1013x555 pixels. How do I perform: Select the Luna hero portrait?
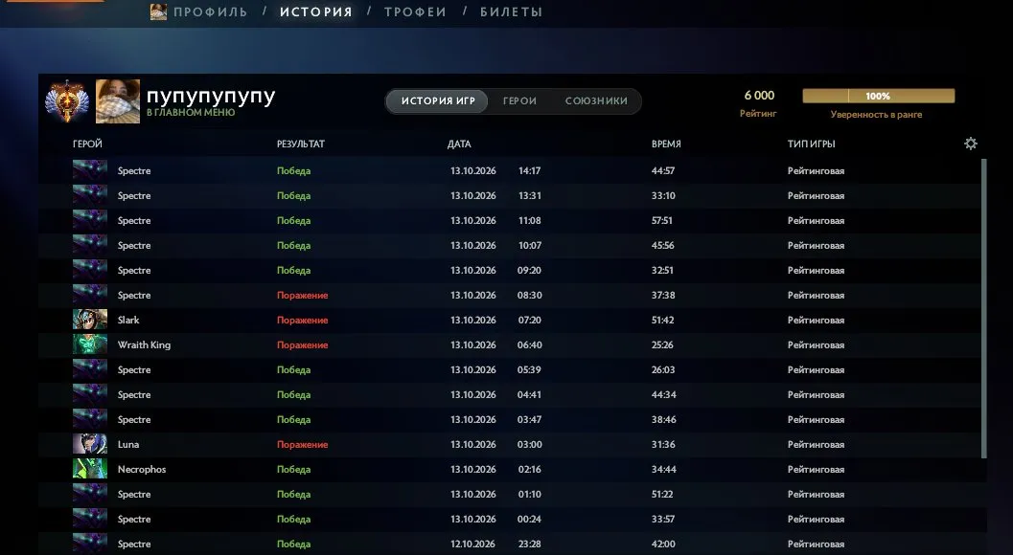pos(90,444)
